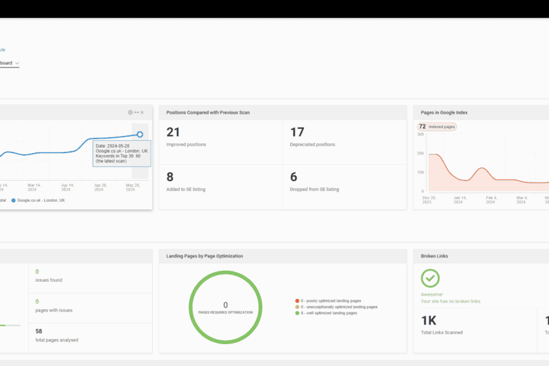Select the poorly optimized landing pages legend dot

tap(296, 301)
